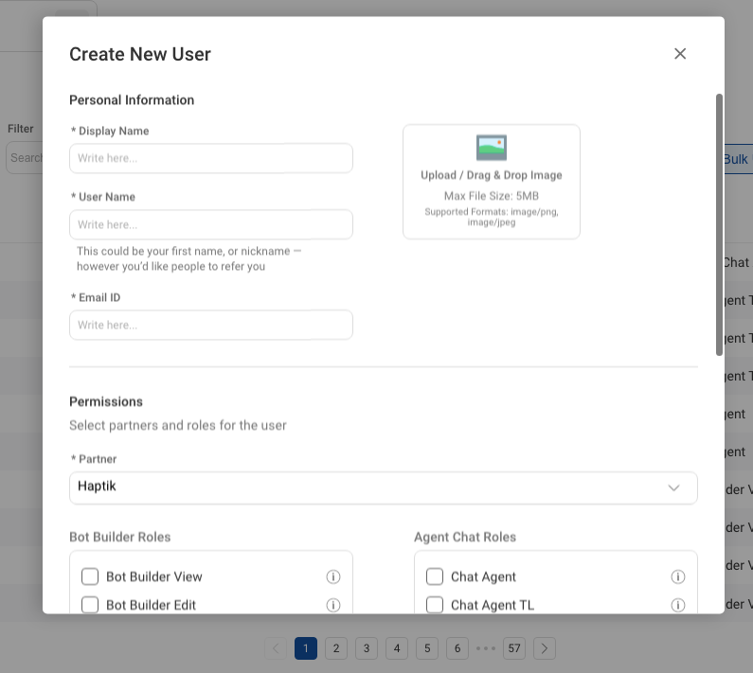Click Upload / Drag & Drop Image text
This screenshot has height=673, width=753.
(492, 175)
